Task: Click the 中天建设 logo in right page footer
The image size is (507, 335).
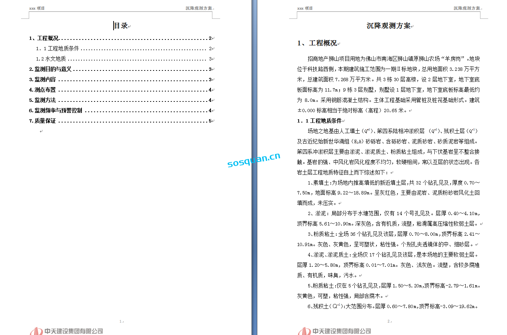Action: click(334, 331)
